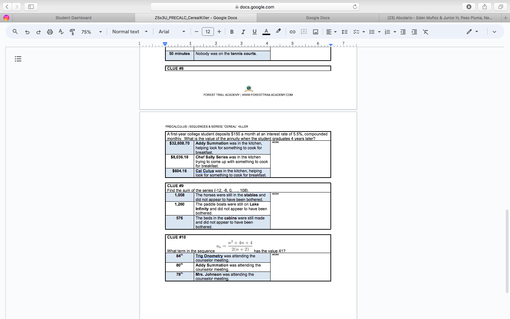Redo the last undone edit
Screen dimensions: 510x319
pyautogui.click(x=38, y=32)
